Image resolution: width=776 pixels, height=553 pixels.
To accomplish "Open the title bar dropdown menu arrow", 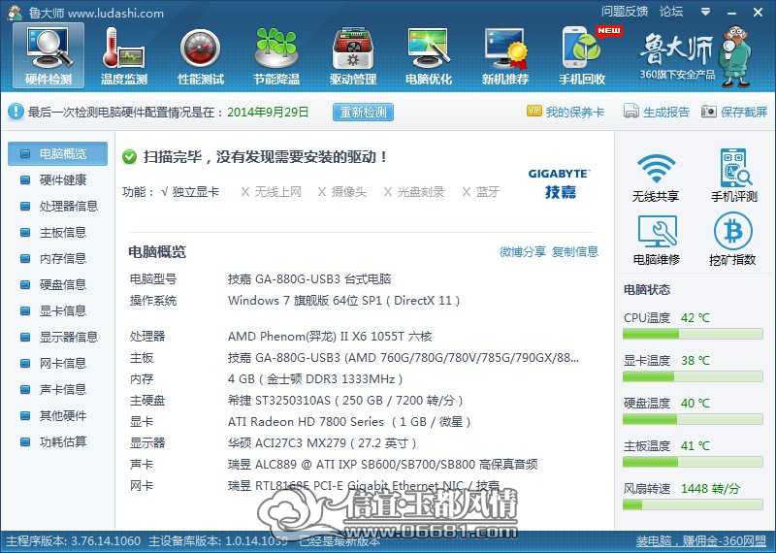I will [706, 12].
